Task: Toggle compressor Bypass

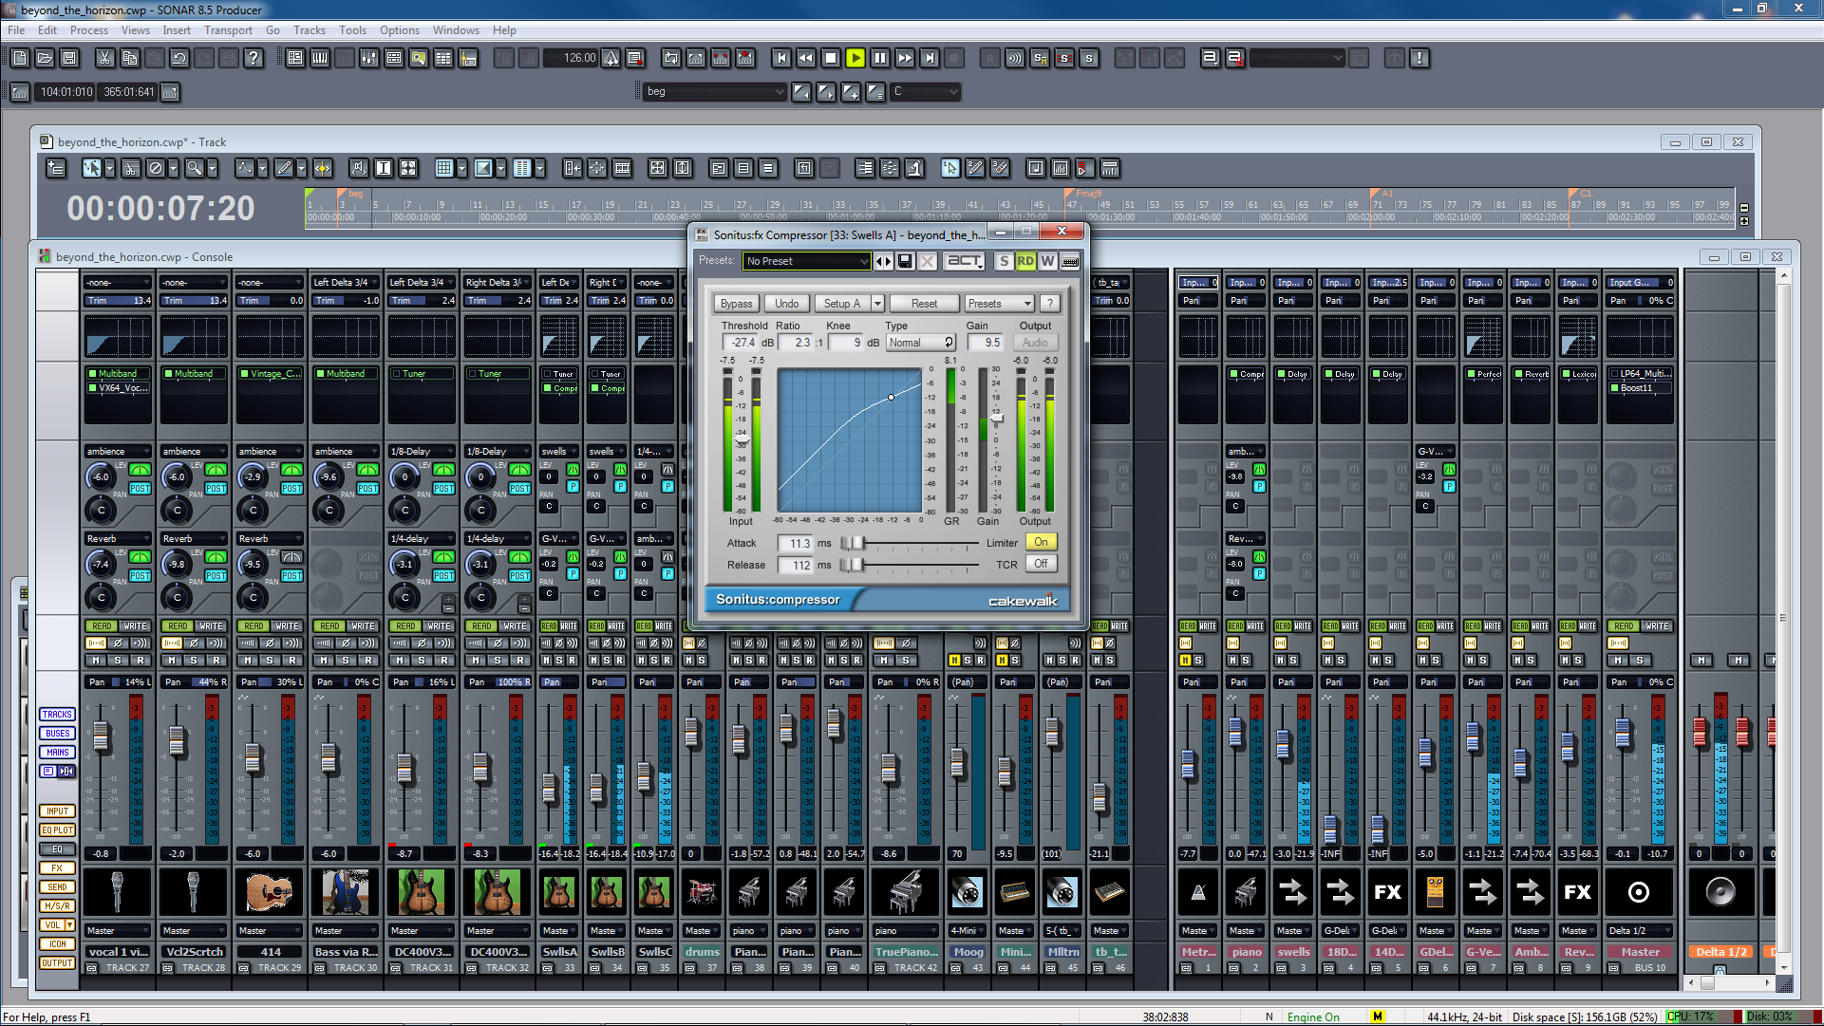Action: click(x=736, y=304)
